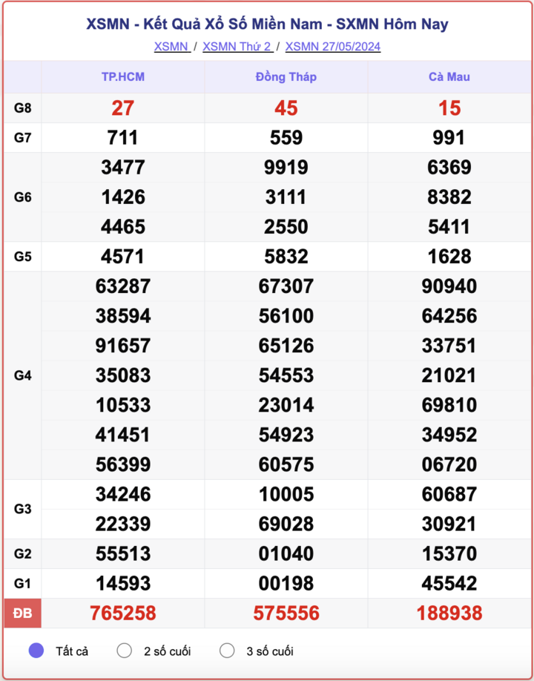Image resolution: width=534 pixels, height=681 pixels.
Task: Click the G8 row label
Action: click(x=22, y=108)
